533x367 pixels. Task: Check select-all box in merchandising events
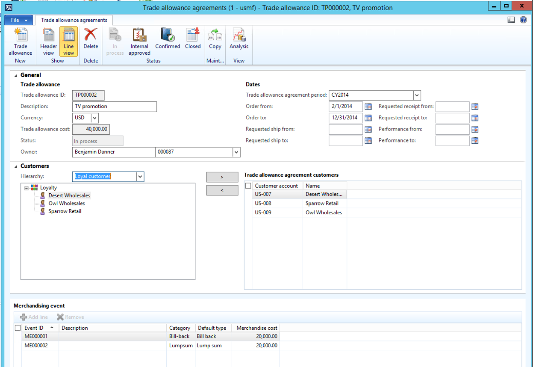[x=18, y=328]
